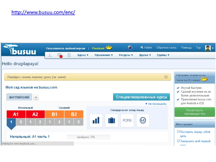Screen dimensions: 216x162
Task: Click the magnifier Найти search
Action: coord(146,48)
